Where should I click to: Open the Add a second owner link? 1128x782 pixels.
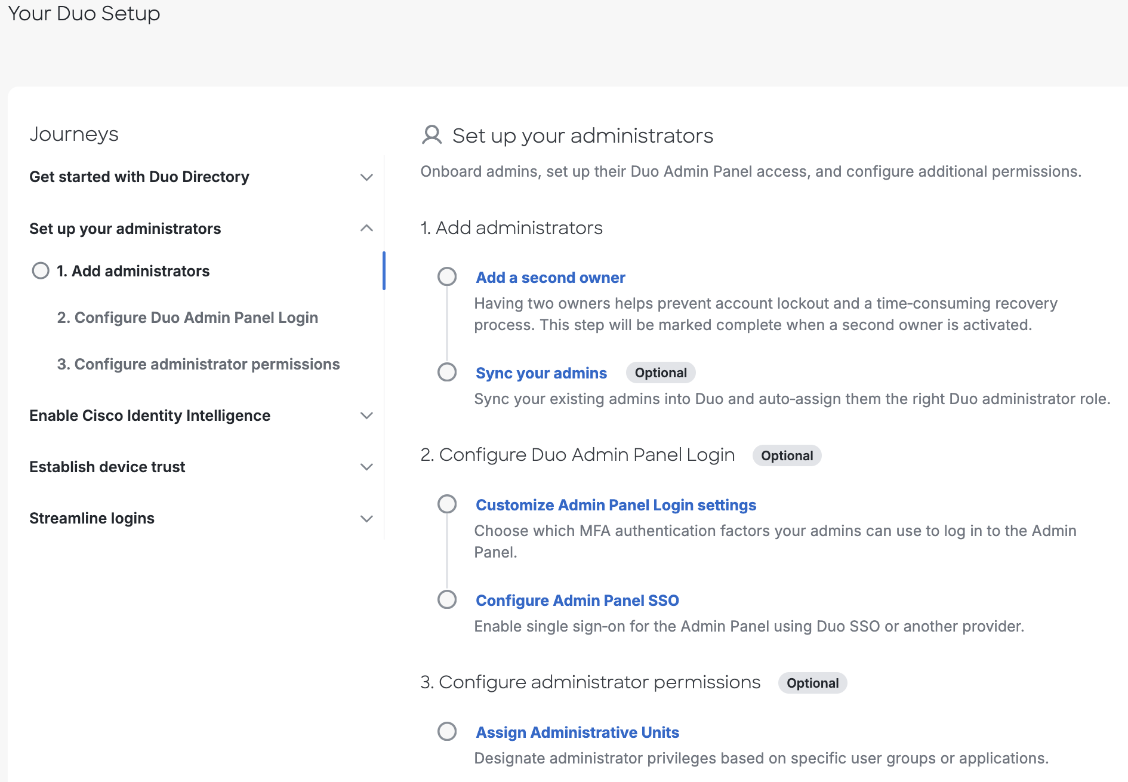click(550, 277)
